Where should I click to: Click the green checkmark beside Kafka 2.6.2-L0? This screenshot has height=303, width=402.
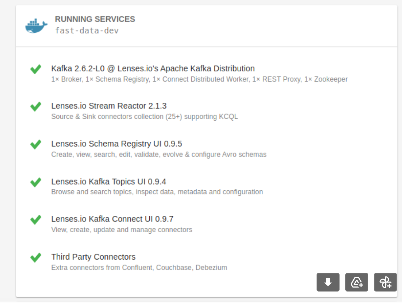tap(36, 70)
